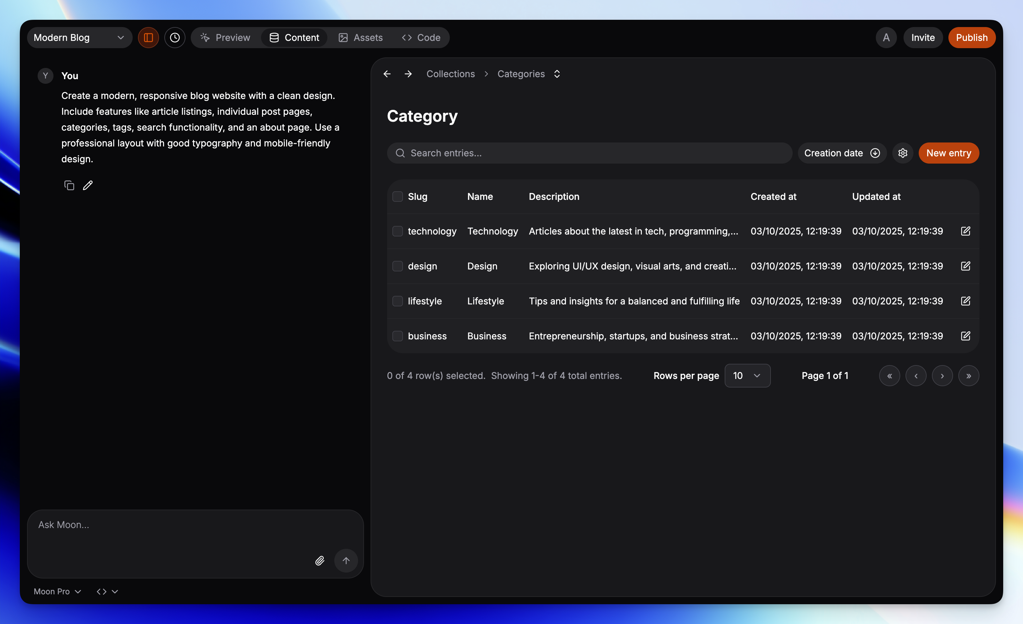
Task: Go to last page of entries
Action: click(x=968, y=375)
